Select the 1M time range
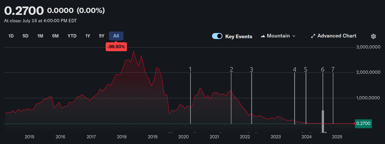The width and height of the screenshot is (385, 144). coord(40,36)
